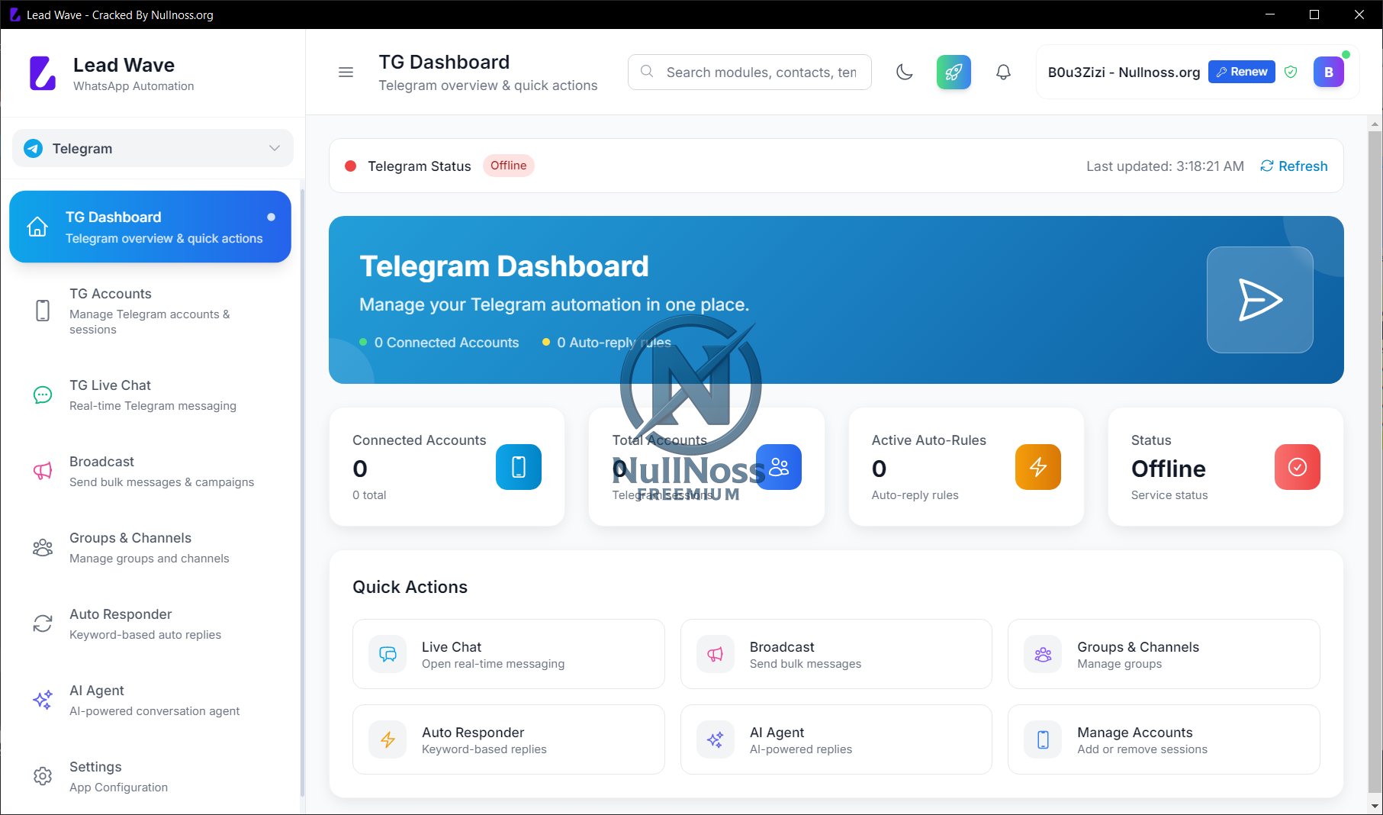1383x815 pixels.
Task: Open the AI Agent quick action card
Action: 836,739
